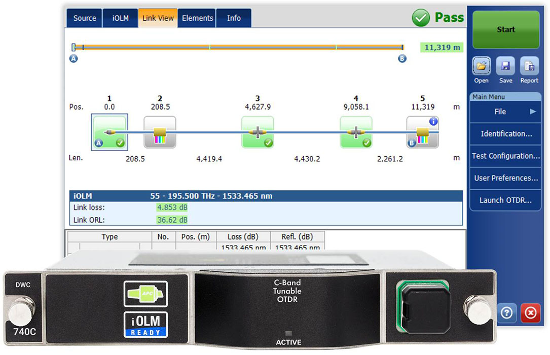Click the green Pass checkmark icon
The width and height of the screenshot is (550, 355).
tap(421, 18)
